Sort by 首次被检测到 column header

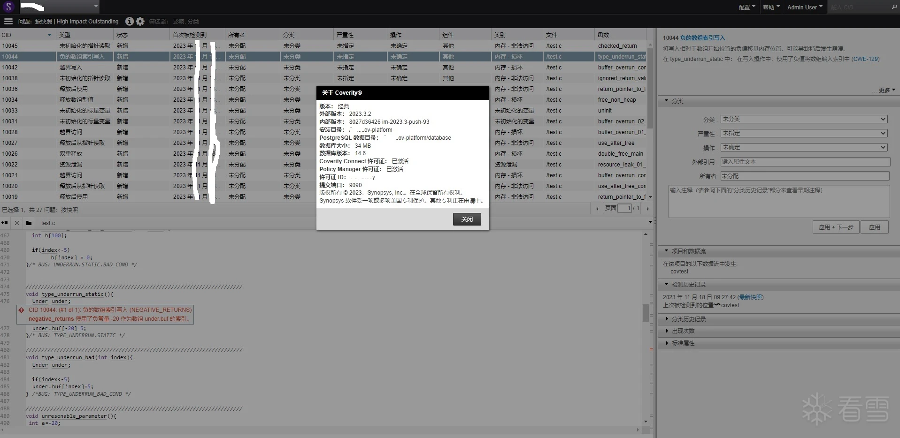tap(197, 35)
